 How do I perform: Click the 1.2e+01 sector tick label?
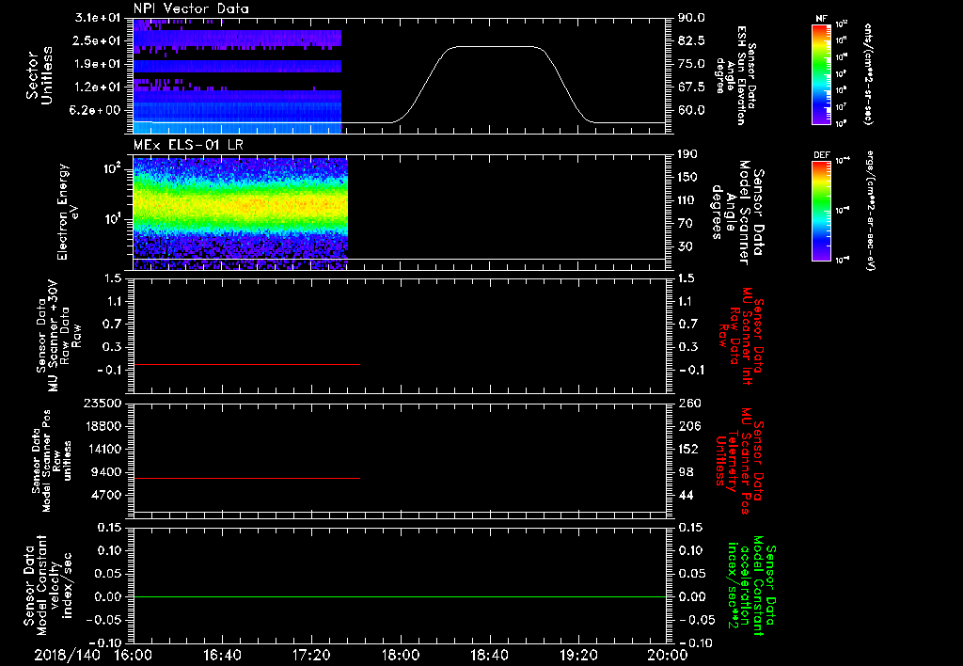(98, 87)
